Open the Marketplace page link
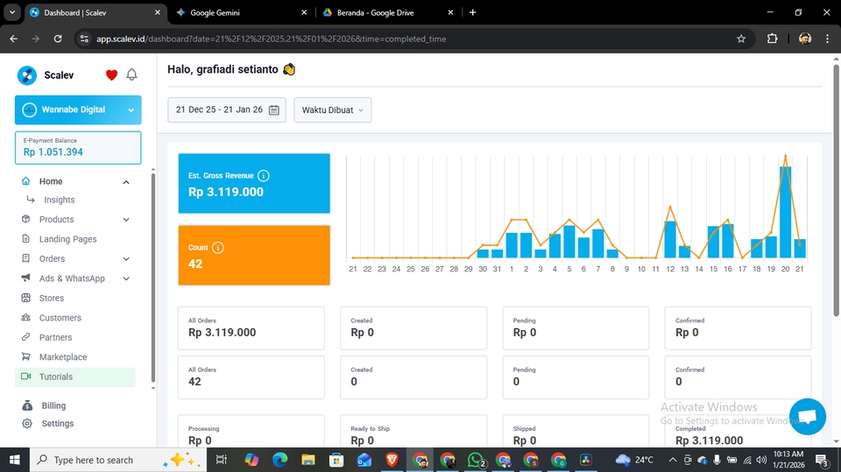This screenshot has height=472, width=841. click(63, 356)
